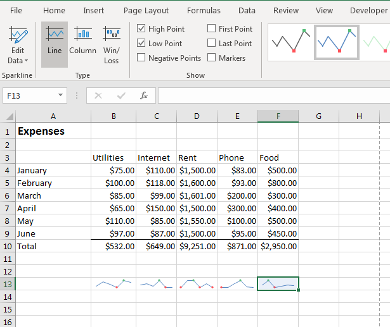Open the Developer ribbon tab
This screenshot has width=390, height=327.
[368, 10]
